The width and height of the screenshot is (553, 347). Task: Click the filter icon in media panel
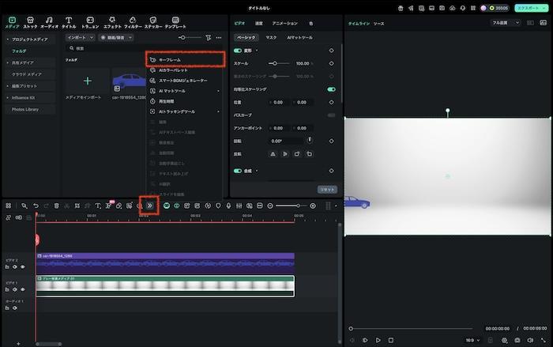pos(209,37)
